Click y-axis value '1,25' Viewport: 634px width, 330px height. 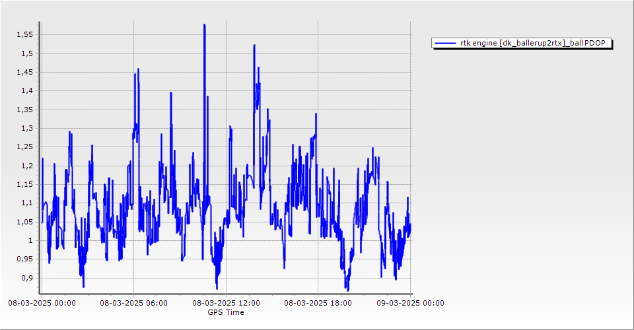coord(24,147)
